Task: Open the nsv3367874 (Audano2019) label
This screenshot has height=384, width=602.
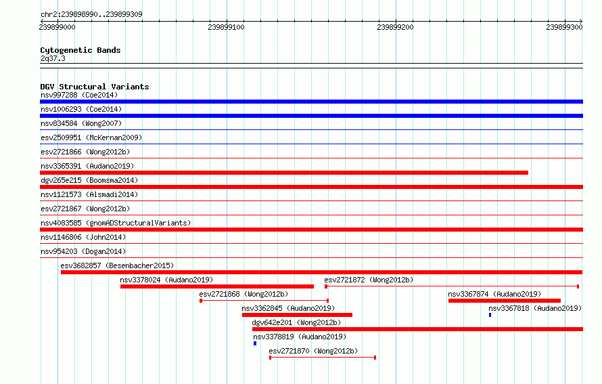Action: pyautogui.click(x=494, y=294)
